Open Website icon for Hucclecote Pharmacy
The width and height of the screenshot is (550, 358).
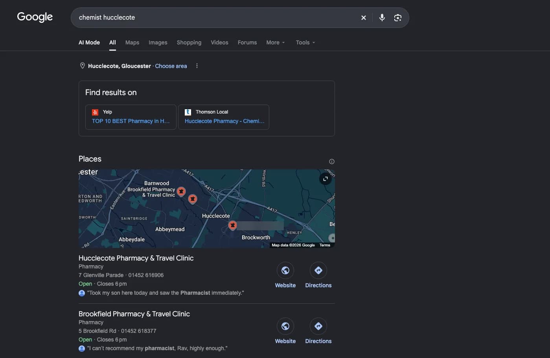(x=285, y=270)
